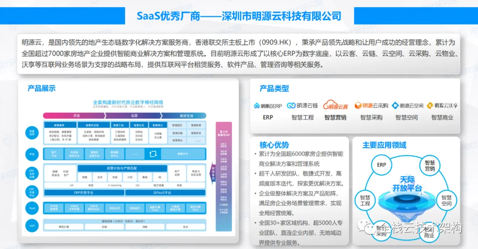Click the 核心优势 heading

pos(274,145)
